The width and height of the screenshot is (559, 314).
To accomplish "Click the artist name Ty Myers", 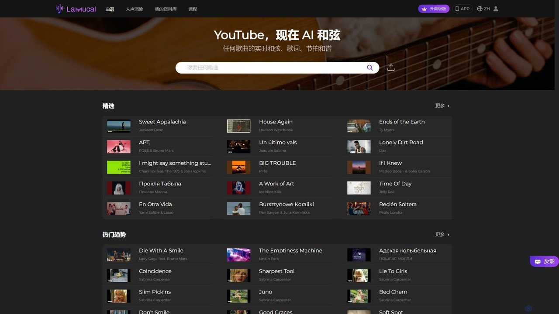I will 387,130.
